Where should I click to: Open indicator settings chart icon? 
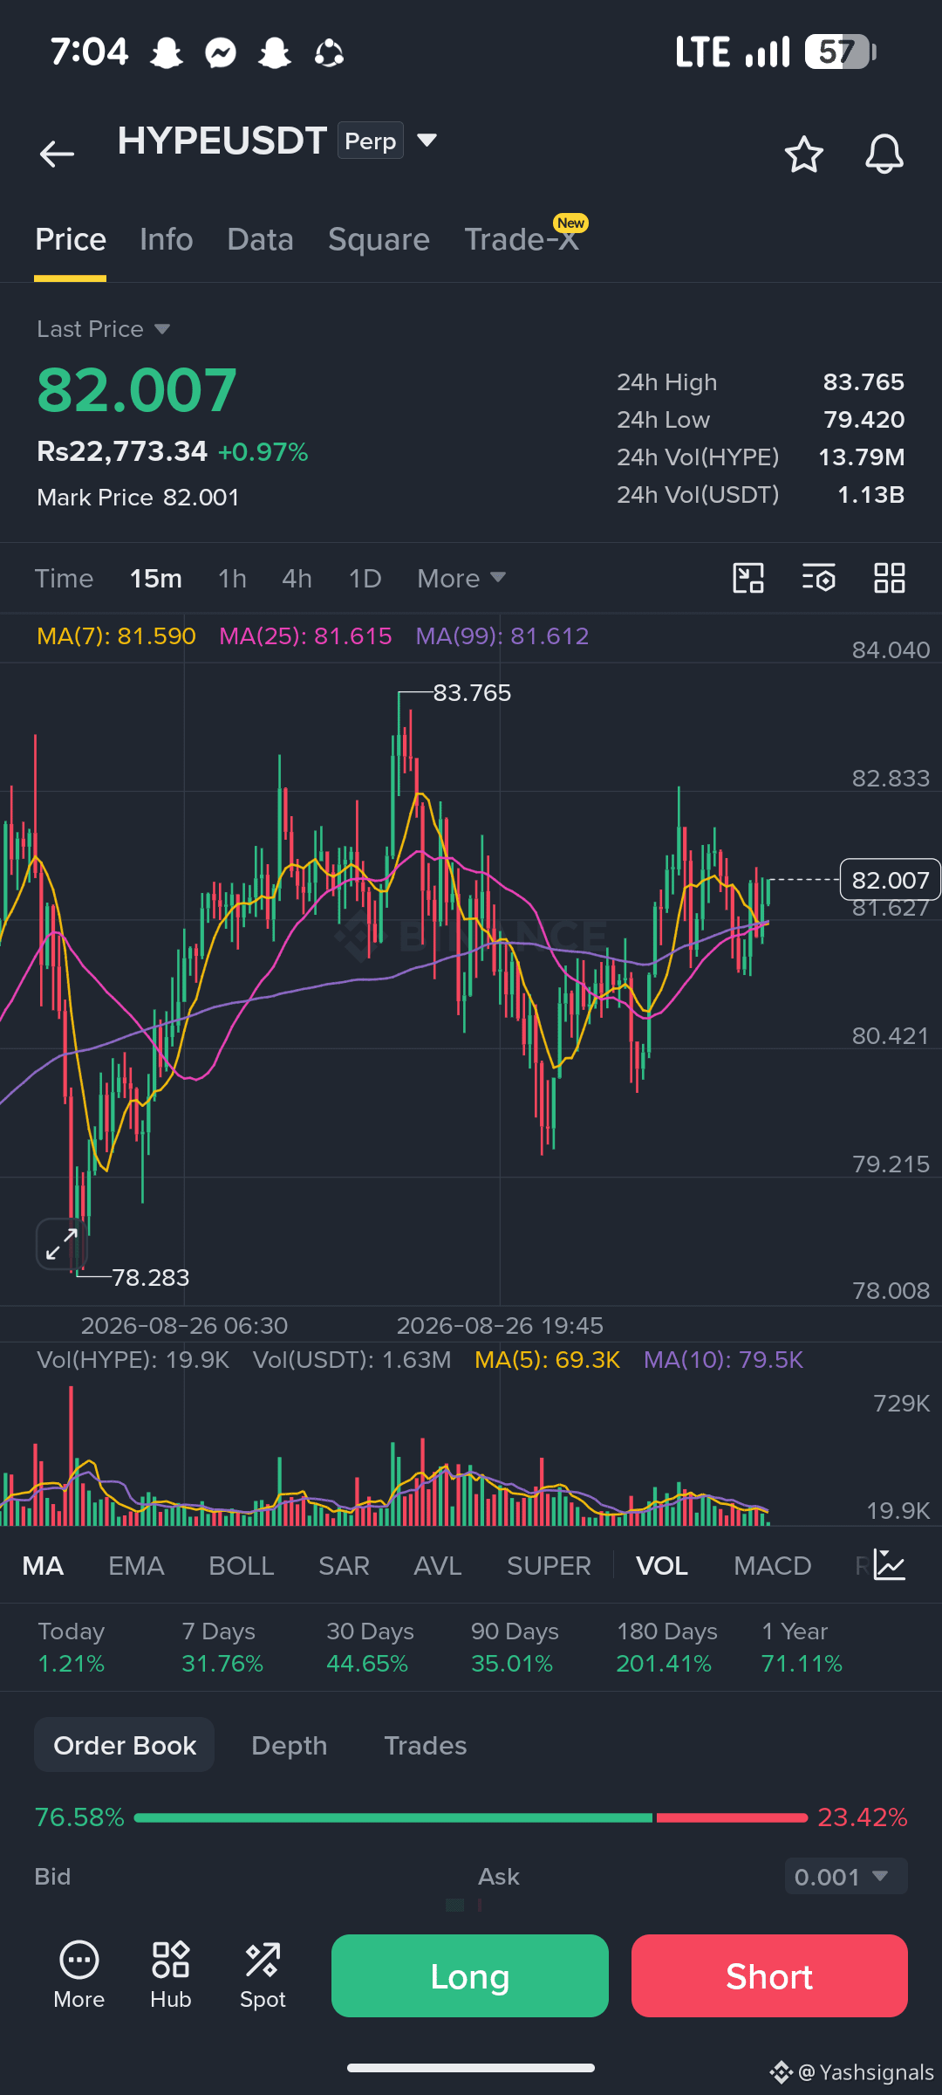[890, 1565]
